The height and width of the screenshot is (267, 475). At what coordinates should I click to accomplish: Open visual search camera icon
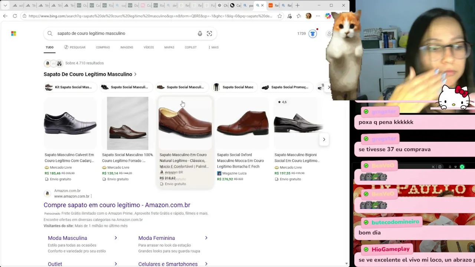pyautogui.click(x=209, y=33)
